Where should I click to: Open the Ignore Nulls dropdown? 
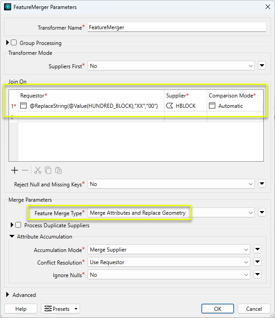tap(169, 275)
